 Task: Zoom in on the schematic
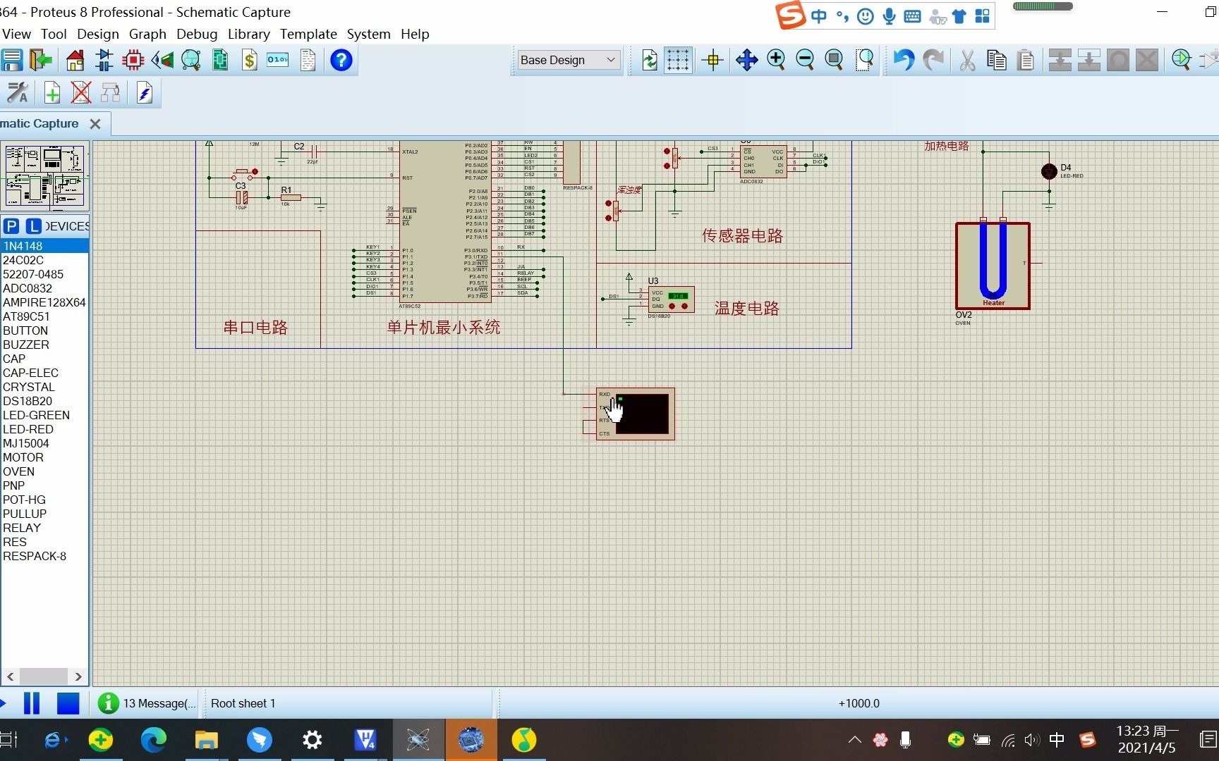(x=776, y=60)
